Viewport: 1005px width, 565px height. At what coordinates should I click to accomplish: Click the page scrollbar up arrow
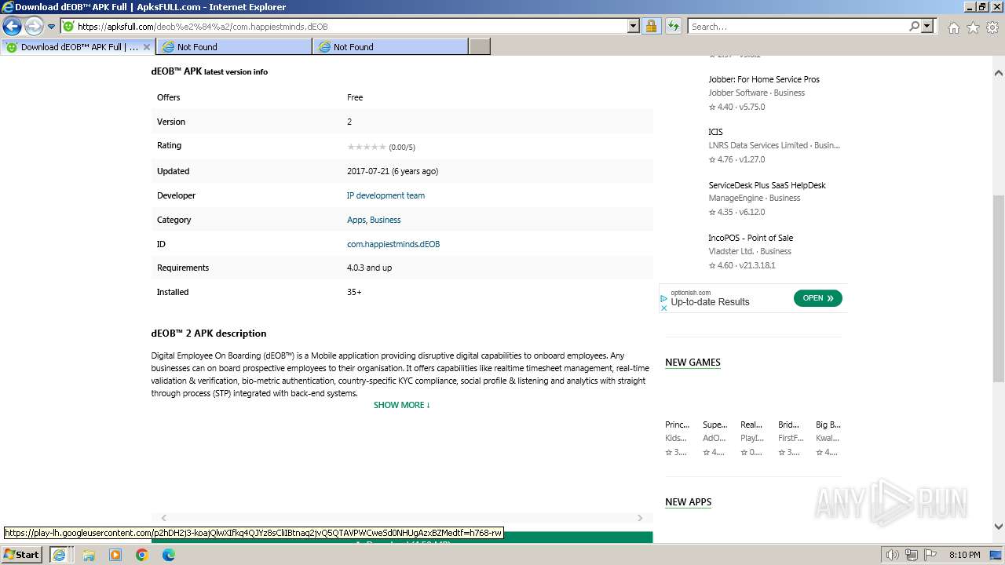(999, 72)
